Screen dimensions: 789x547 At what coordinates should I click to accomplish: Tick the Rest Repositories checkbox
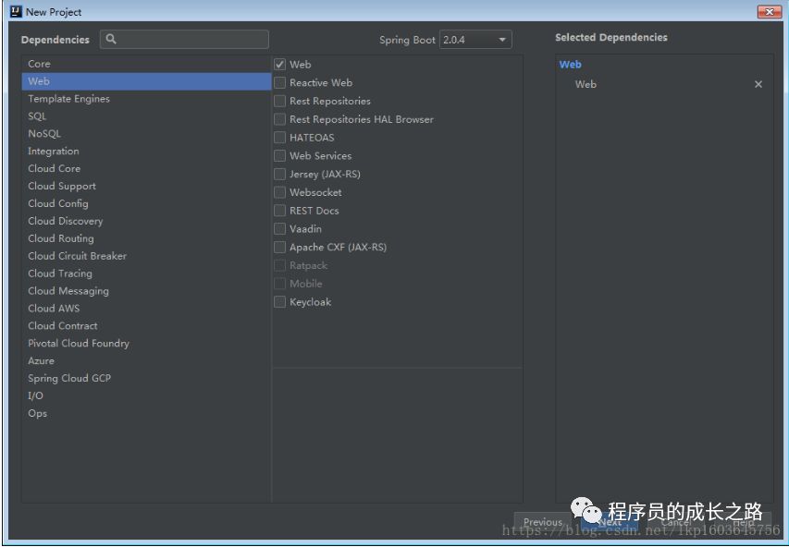(279, 101)
